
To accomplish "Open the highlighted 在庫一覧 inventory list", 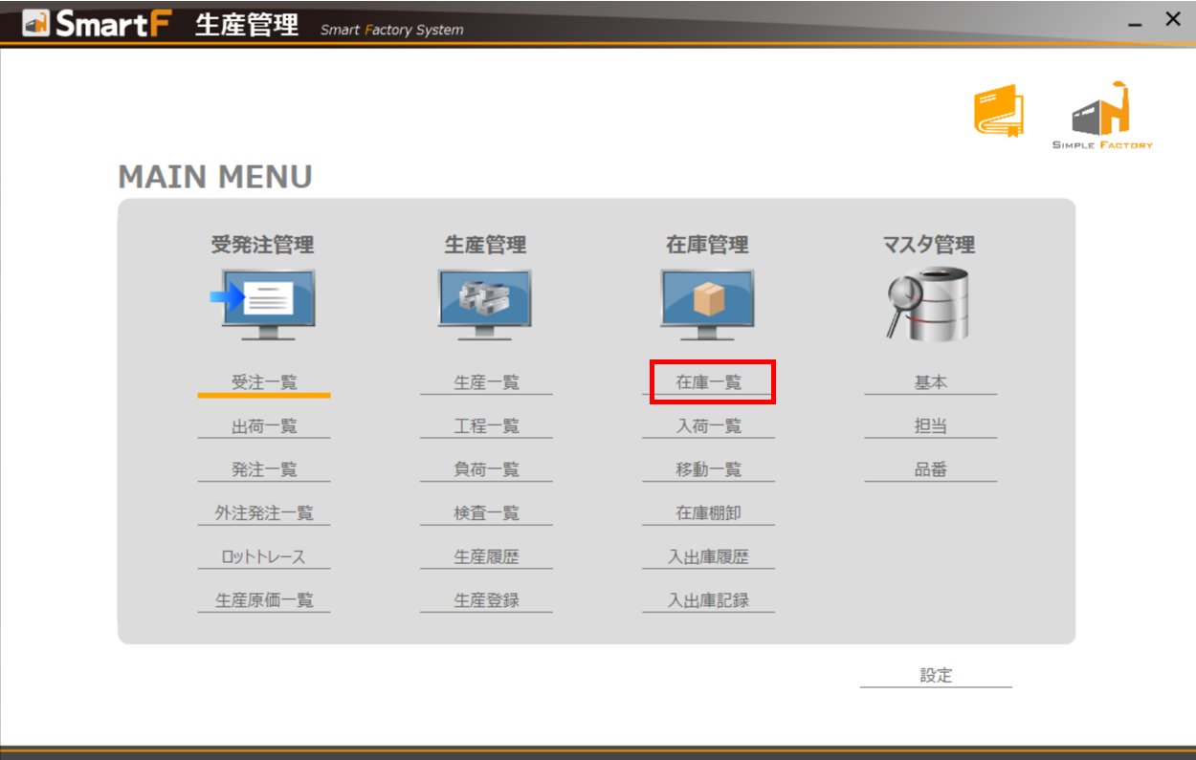I will pyautogui.click(x=709, y=382).
